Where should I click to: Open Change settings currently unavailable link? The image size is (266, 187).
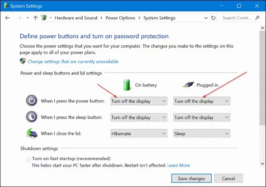tap(73, 62)
